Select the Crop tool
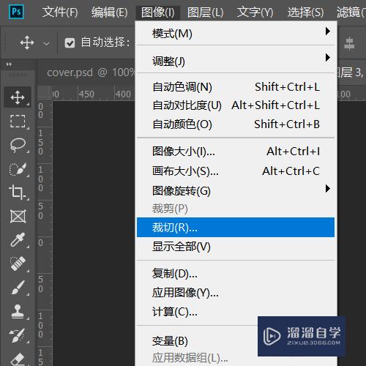 point(18,192)
